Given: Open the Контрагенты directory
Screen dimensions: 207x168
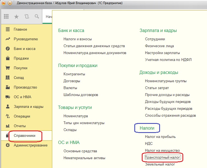Looking at the screenshot, I should coord(74,74).
